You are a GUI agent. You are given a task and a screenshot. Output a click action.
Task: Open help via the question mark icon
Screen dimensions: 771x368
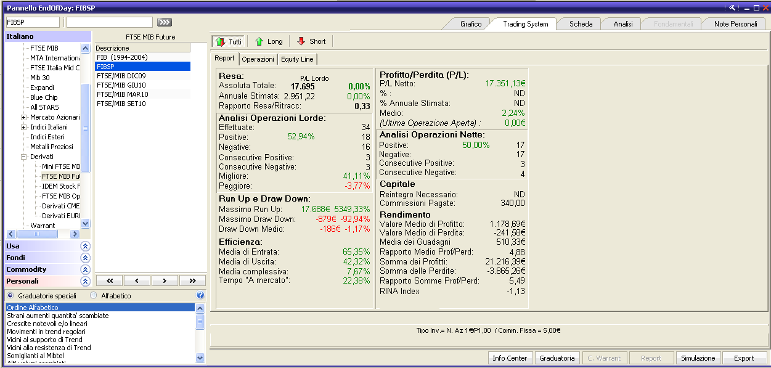coord(200,295)
